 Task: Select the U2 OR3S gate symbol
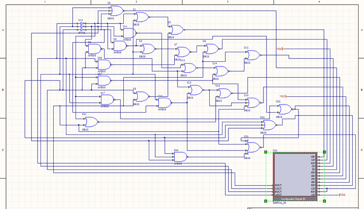[x=116, y=10]
